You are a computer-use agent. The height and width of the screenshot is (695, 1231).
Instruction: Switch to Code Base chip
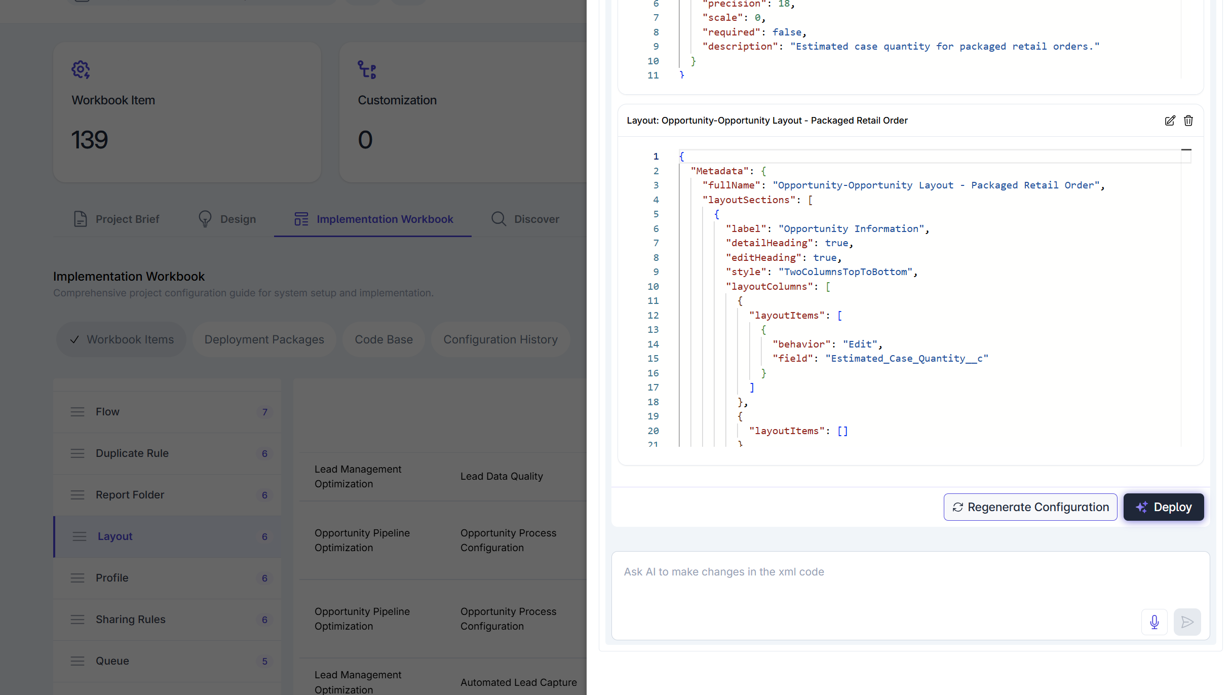click(383, 339)
